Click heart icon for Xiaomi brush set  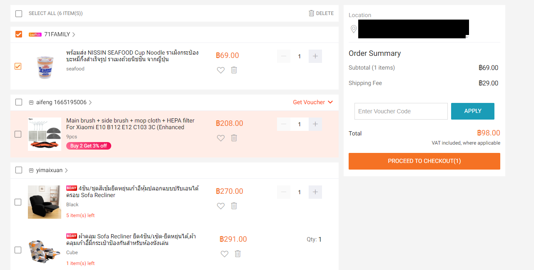[x=221, y=138]
